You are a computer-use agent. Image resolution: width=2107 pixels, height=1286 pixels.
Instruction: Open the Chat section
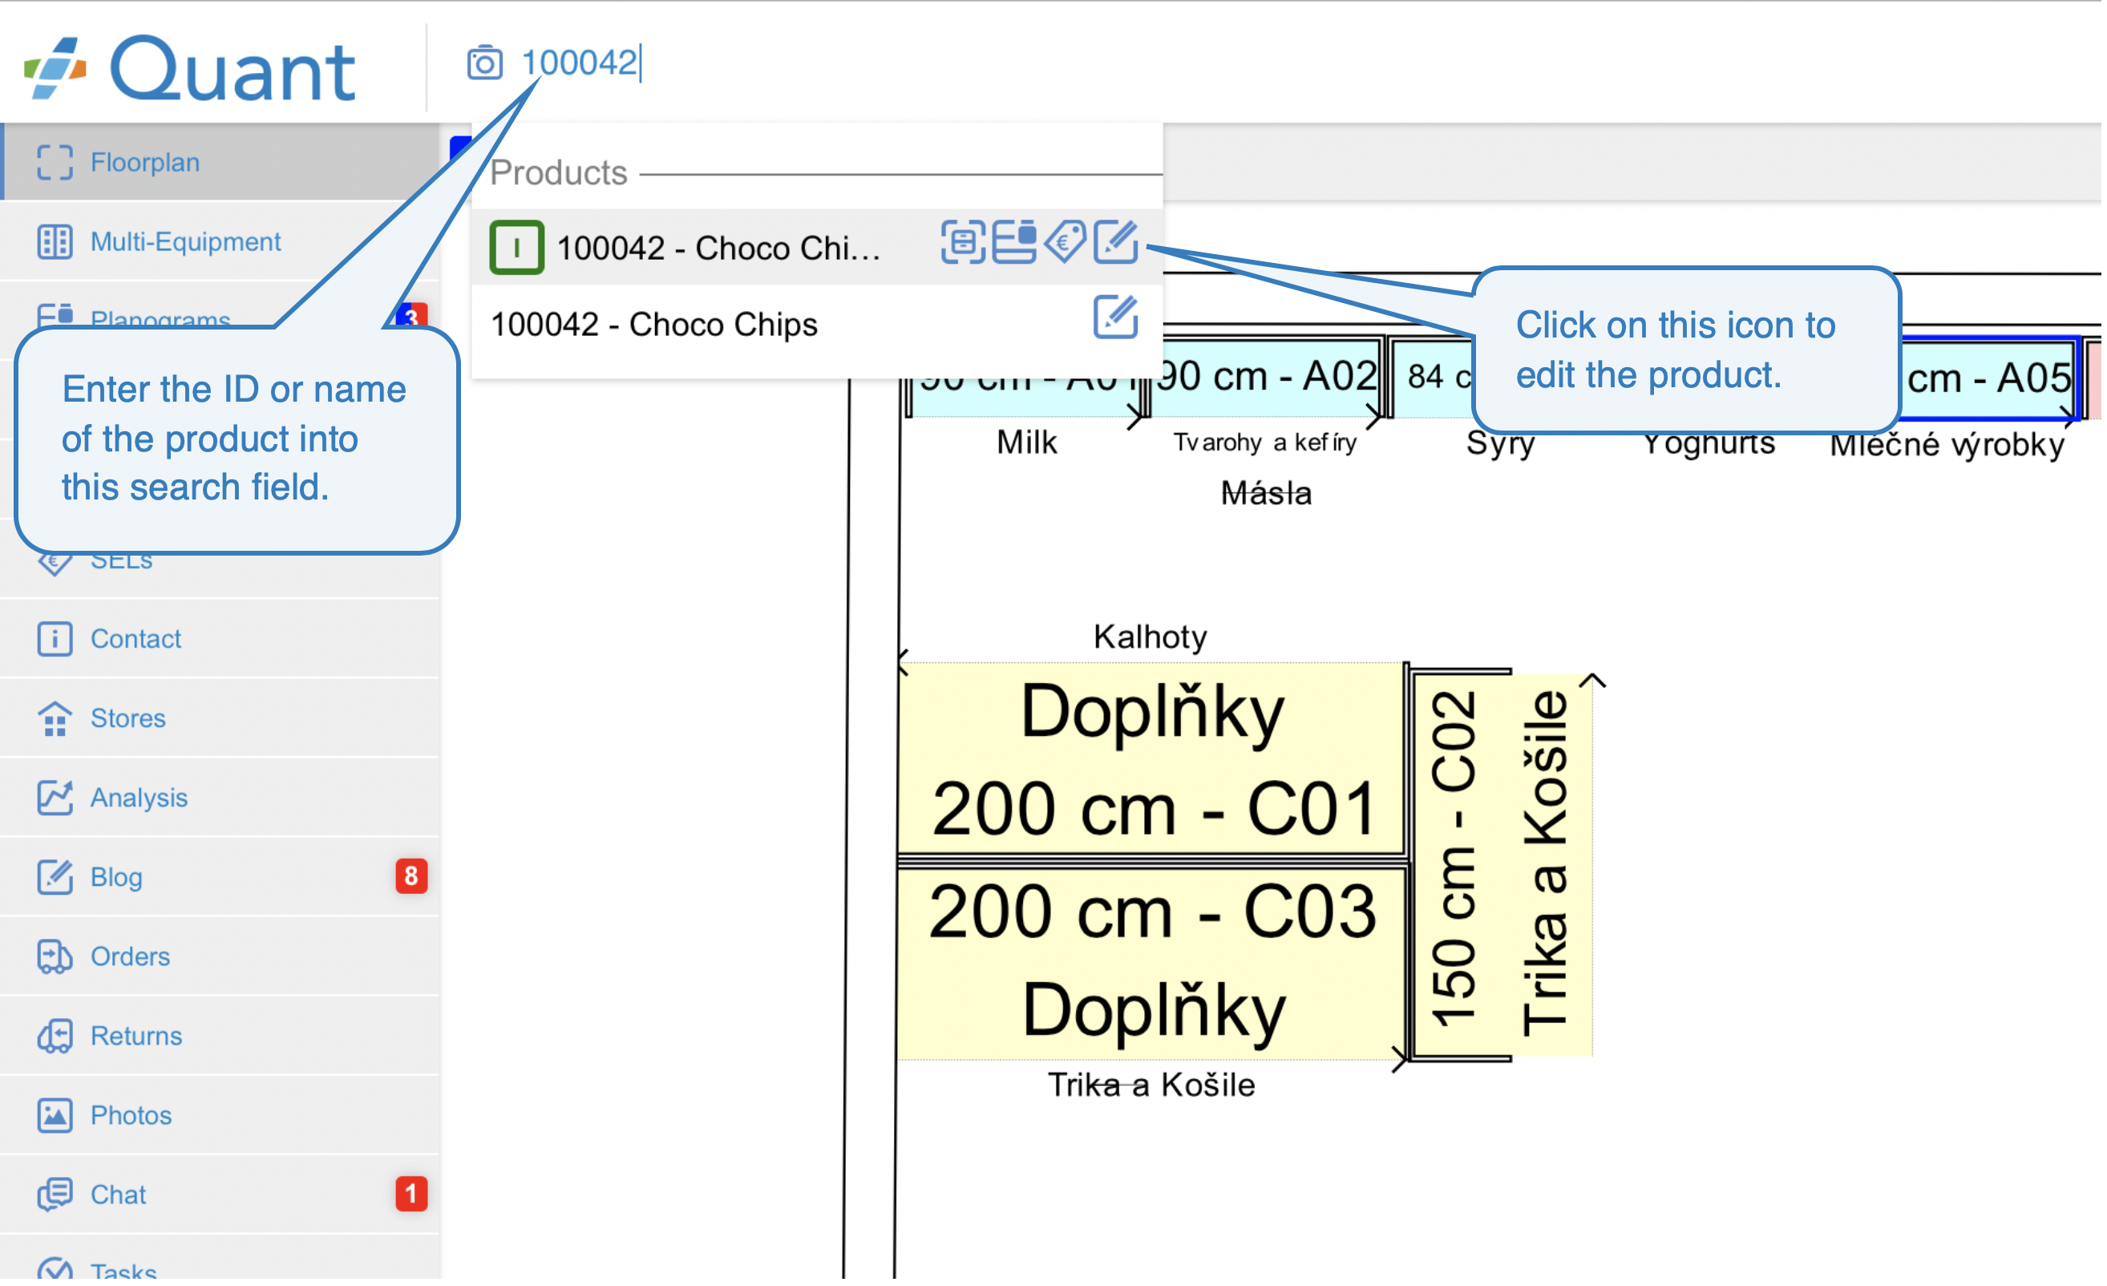(x=220, y=1196)
